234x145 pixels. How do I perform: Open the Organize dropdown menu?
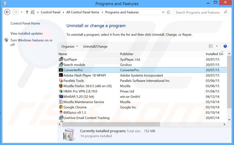[x=70, y=46]
